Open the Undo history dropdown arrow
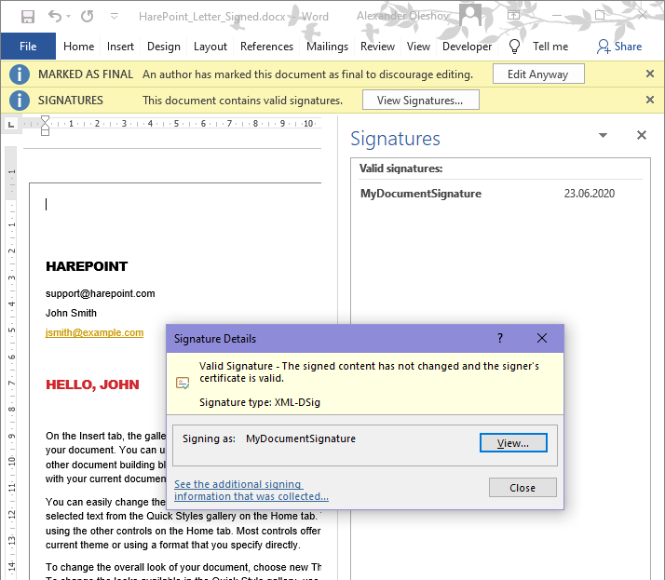 [69, 16]
